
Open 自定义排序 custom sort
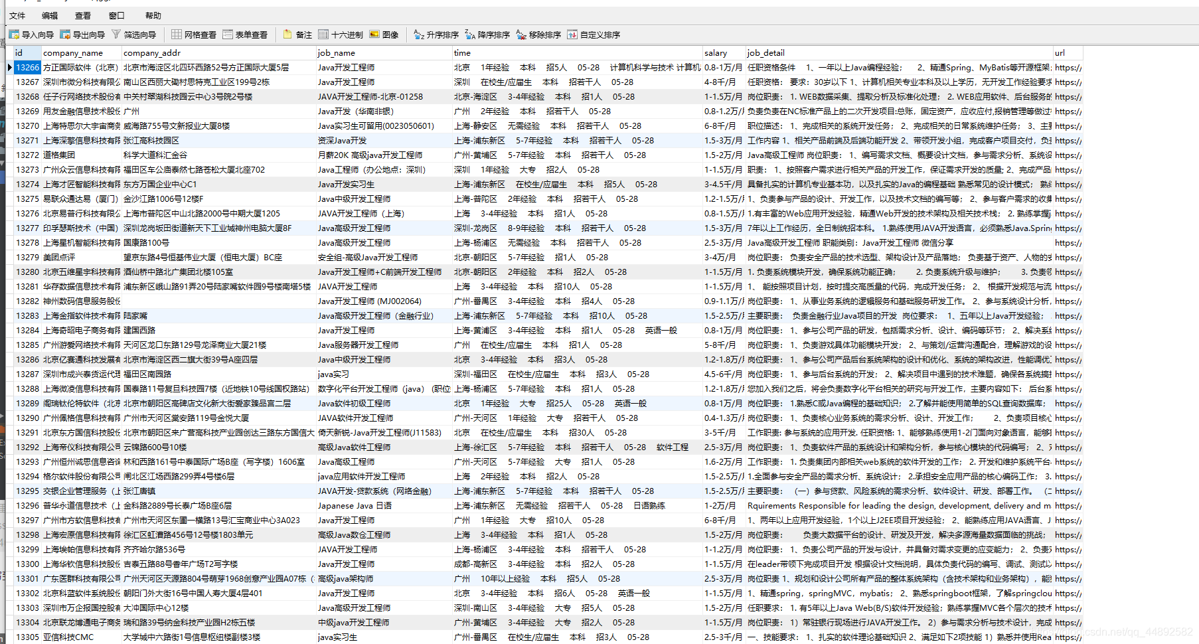[x=594, y=35]
